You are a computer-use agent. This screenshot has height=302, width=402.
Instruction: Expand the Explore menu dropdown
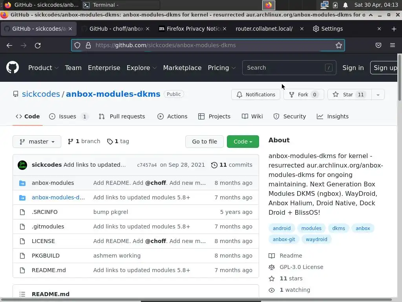(141, 68)
